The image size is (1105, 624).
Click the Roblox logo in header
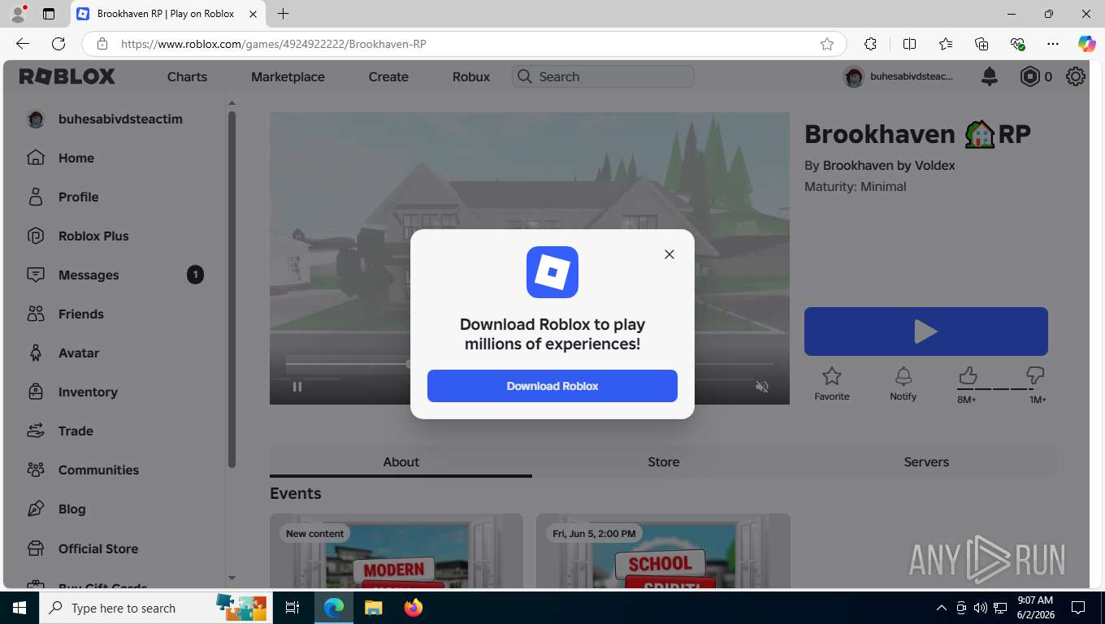coord(67,76)
